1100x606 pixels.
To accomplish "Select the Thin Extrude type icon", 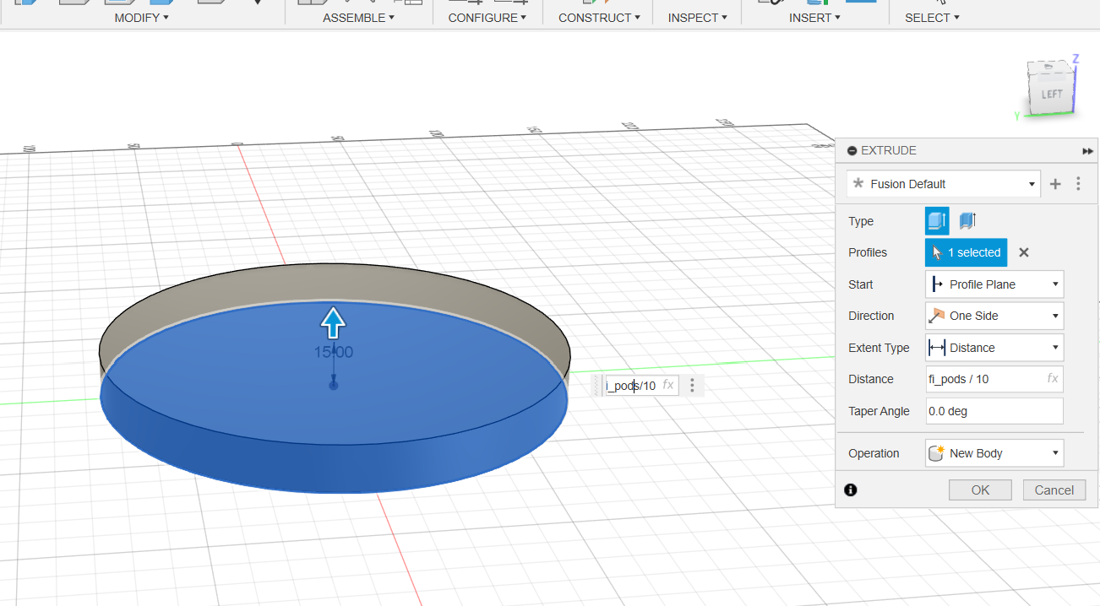I will [x=967, y=221].
